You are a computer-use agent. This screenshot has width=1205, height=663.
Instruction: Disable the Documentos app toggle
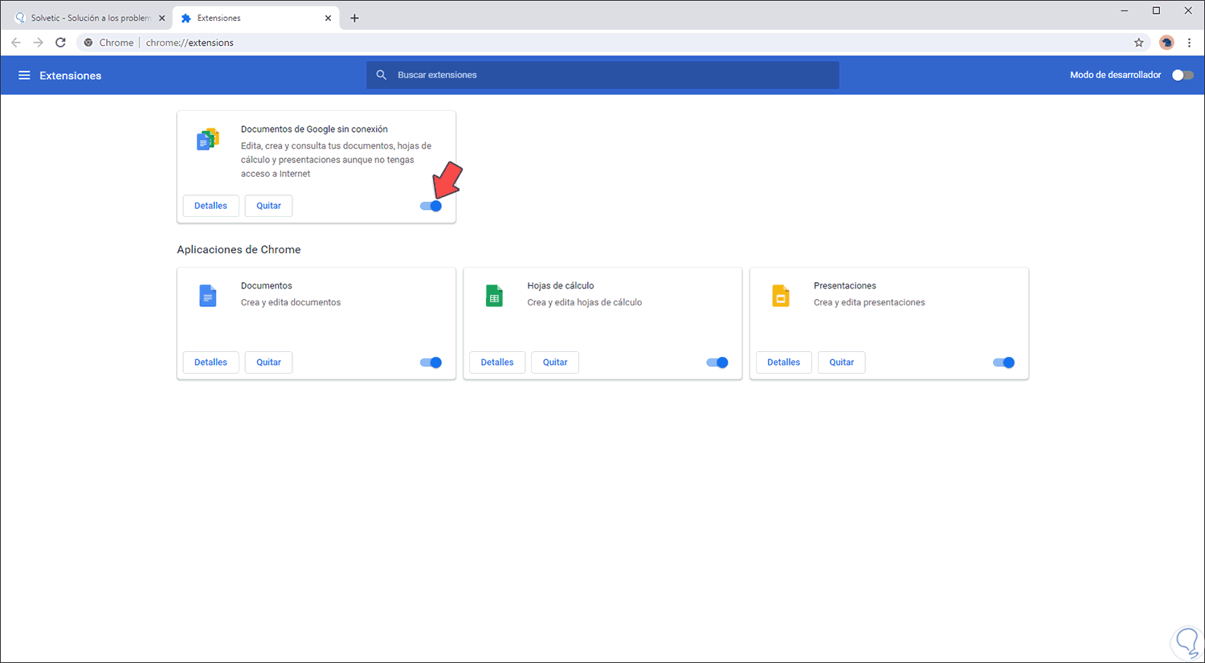pyautogui.click(x=431, y=362)
